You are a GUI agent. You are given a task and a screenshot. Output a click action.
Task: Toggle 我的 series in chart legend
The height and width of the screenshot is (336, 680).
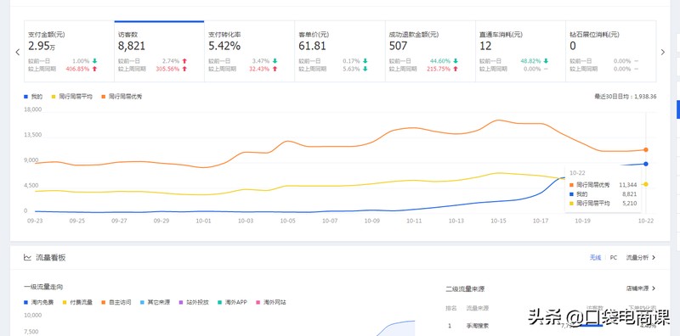tap(33, 97)
